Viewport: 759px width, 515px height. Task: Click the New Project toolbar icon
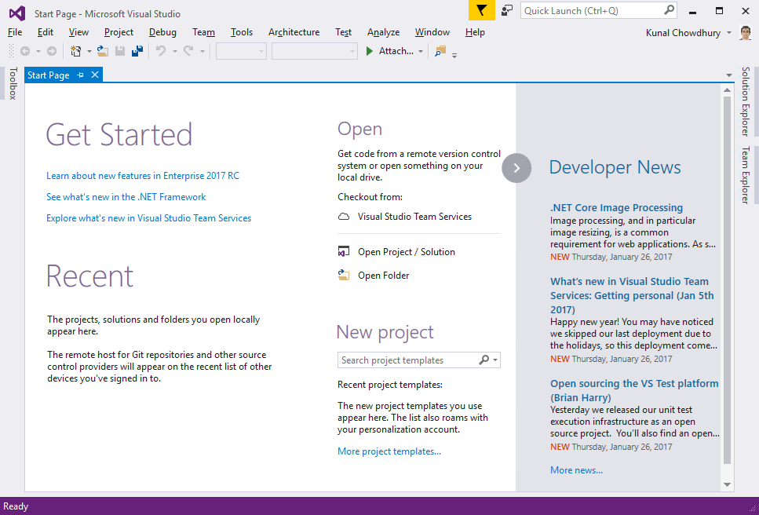[76, 51]
